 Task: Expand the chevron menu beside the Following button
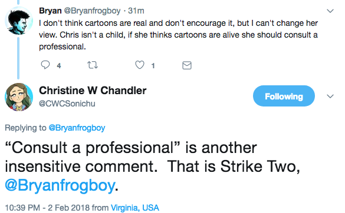point(330,96)
